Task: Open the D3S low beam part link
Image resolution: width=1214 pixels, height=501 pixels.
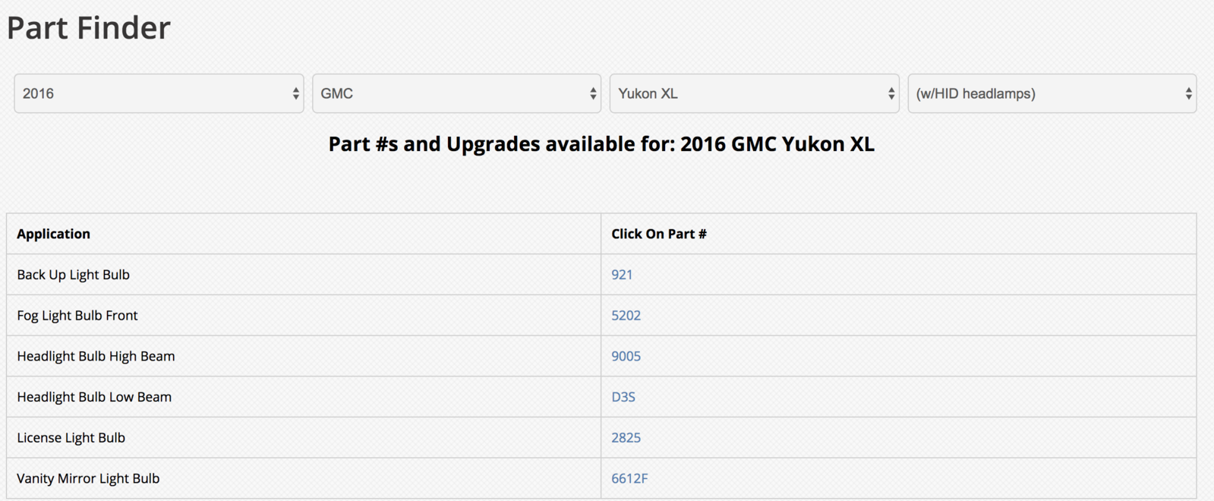Action: tap(623, 397)
